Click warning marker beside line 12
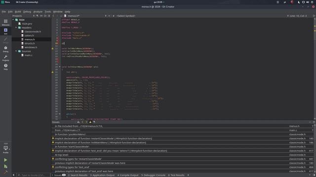 coord(53,49)
